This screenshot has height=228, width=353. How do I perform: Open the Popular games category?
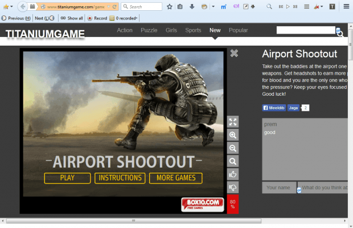(239, 30)
